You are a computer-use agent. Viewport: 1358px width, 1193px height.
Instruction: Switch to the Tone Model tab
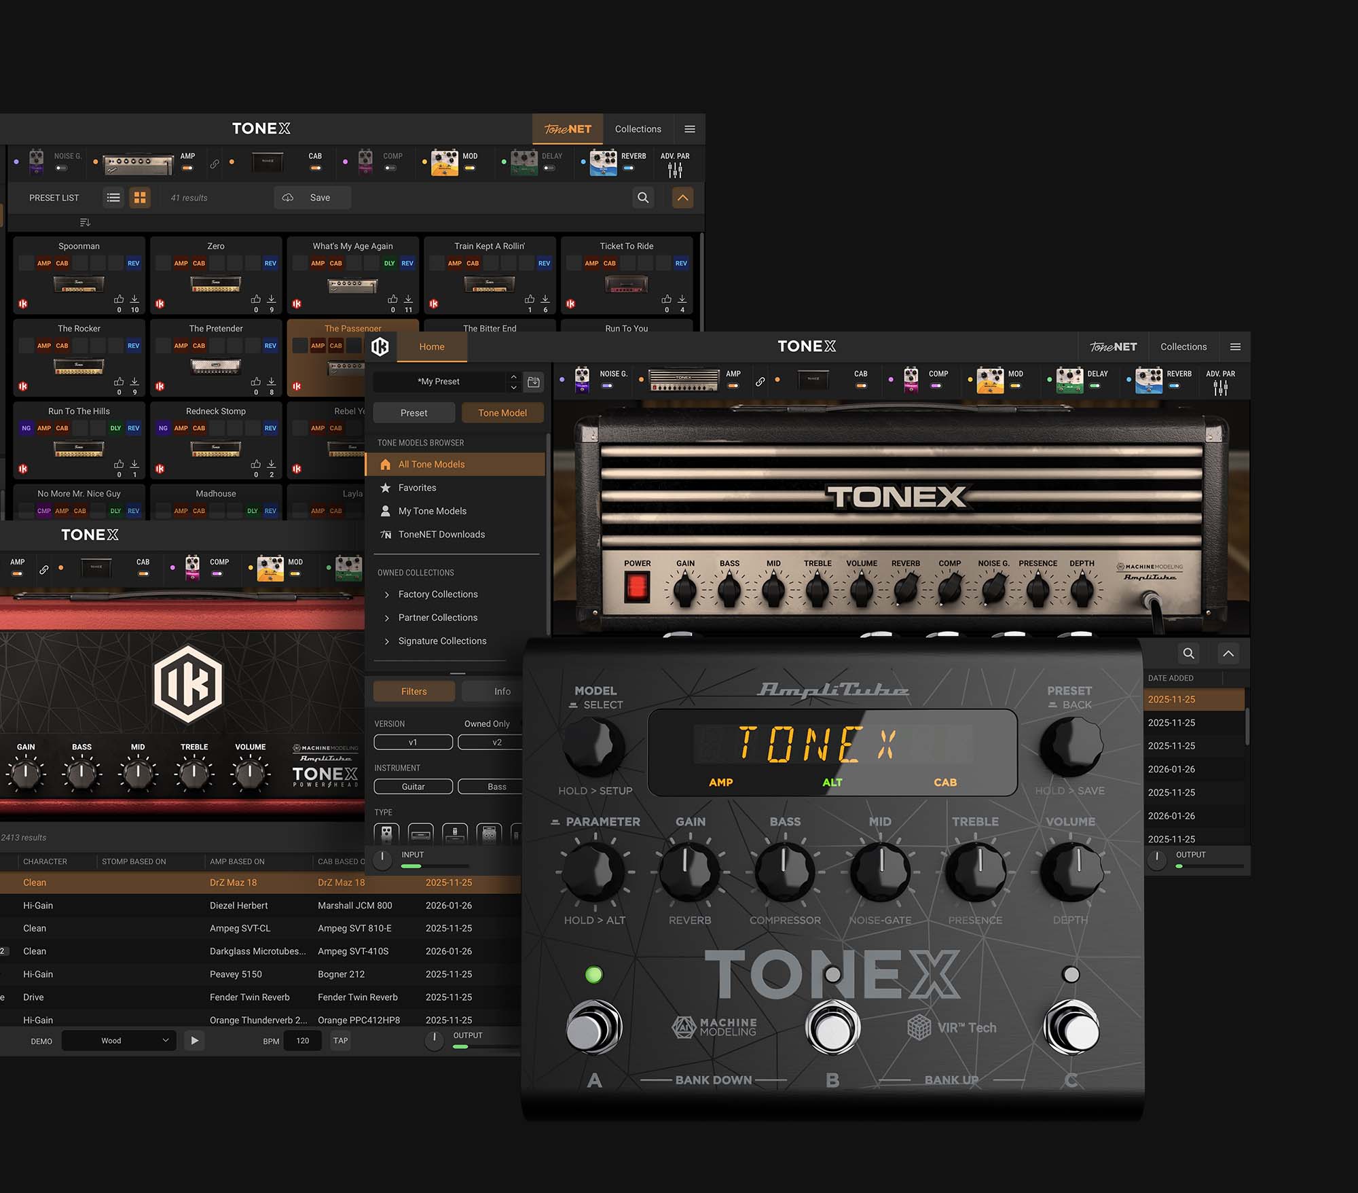[502, 412]
